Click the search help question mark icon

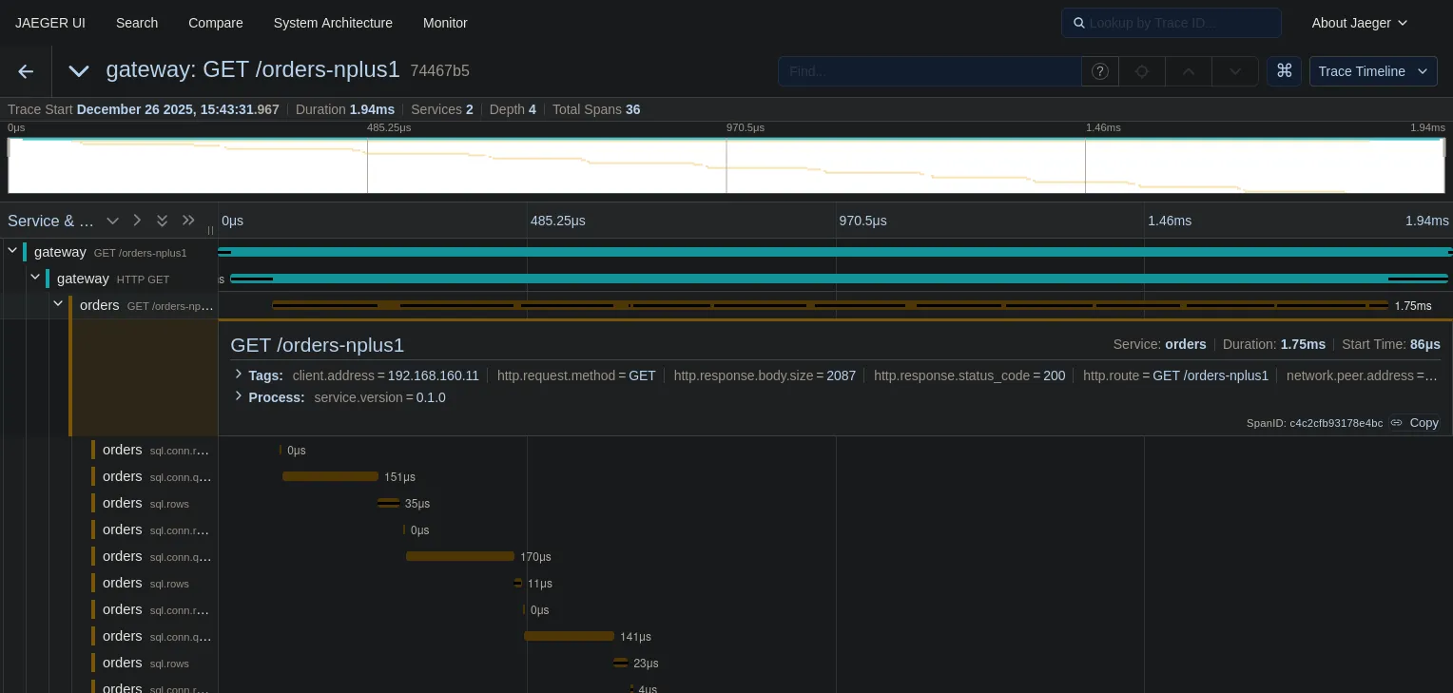point(1100,71)
